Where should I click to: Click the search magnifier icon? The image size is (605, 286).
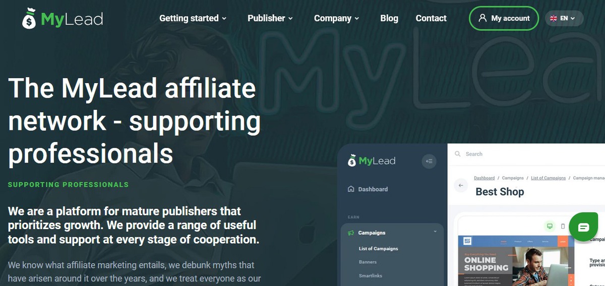click(458, 154)
